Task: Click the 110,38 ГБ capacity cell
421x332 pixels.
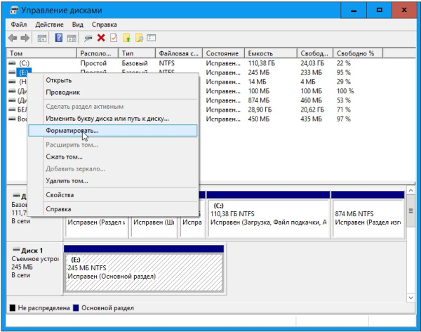Action: point(262,63)
